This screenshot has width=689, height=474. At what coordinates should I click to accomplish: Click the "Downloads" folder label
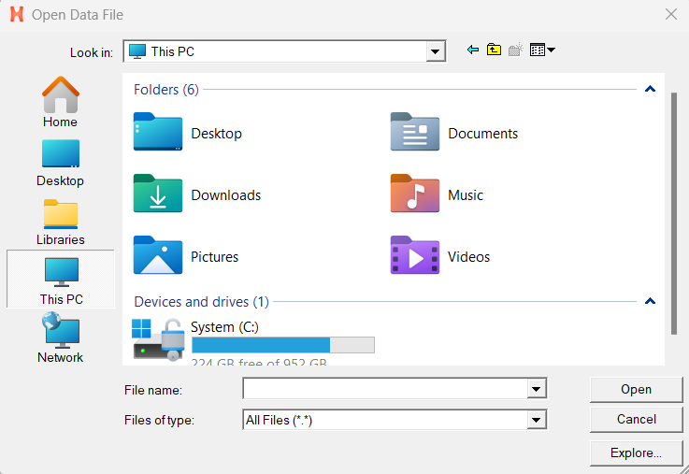click(226, 195)
